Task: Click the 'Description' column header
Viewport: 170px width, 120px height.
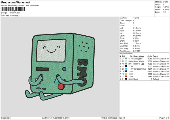Action: (139, 56)
